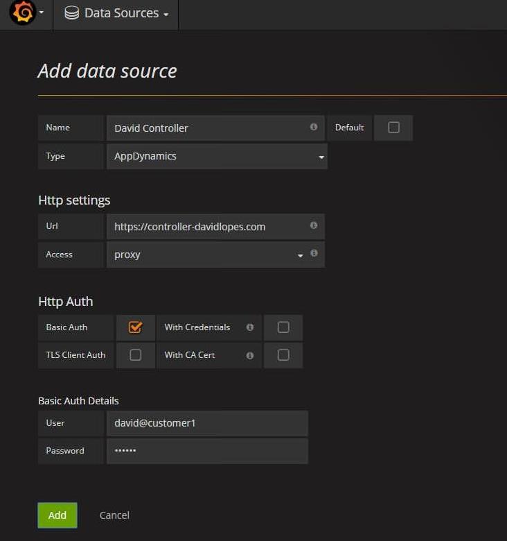The image size is (507, 541).
Task: Click the Default label text
Action: point(349,128)
